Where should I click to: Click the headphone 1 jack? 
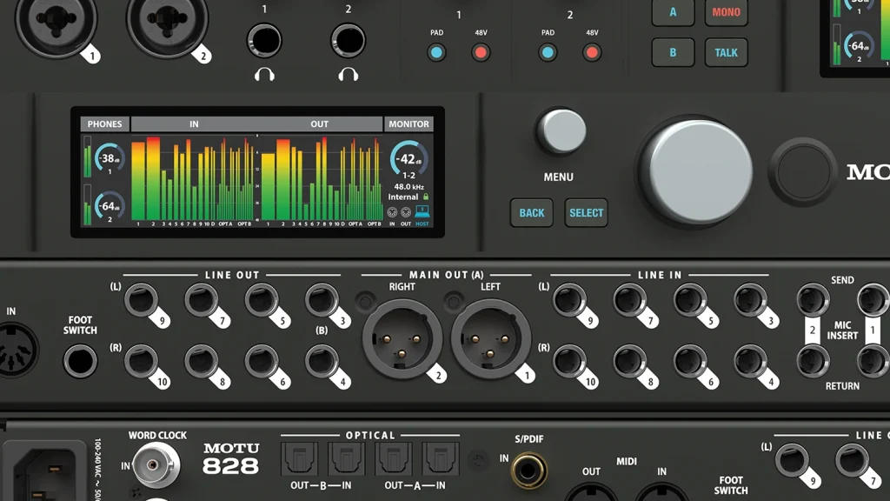tap(264, 40)
